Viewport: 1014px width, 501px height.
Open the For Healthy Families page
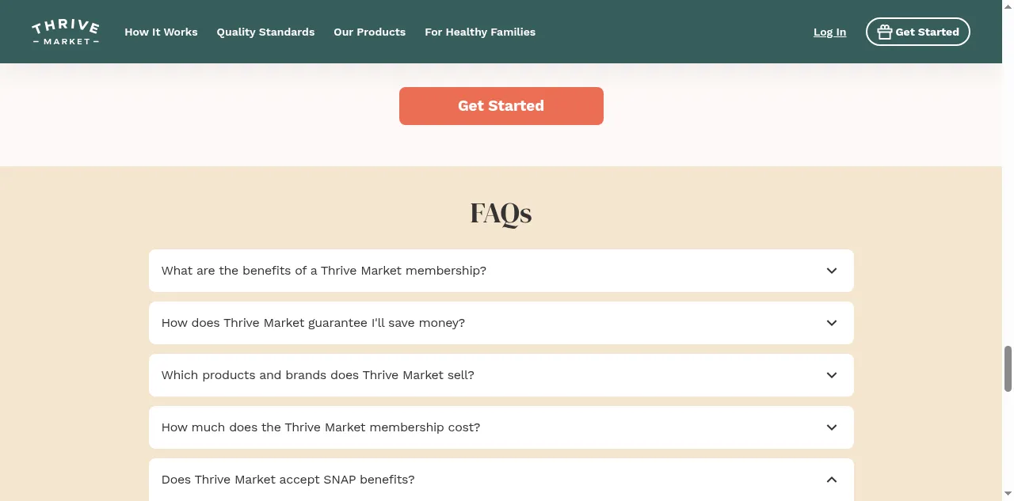click(x=480, y=32)
